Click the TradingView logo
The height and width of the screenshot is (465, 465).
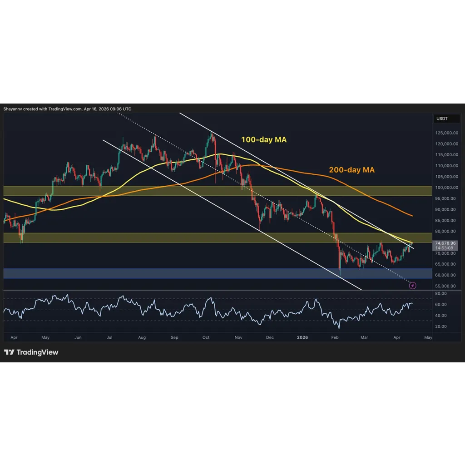(31, 352)
